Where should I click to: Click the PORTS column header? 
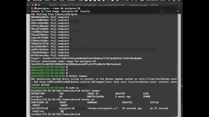36,105
